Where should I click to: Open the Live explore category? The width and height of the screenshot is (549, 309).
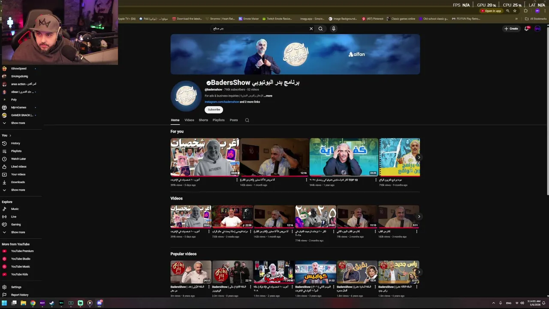tap(13, 217)
